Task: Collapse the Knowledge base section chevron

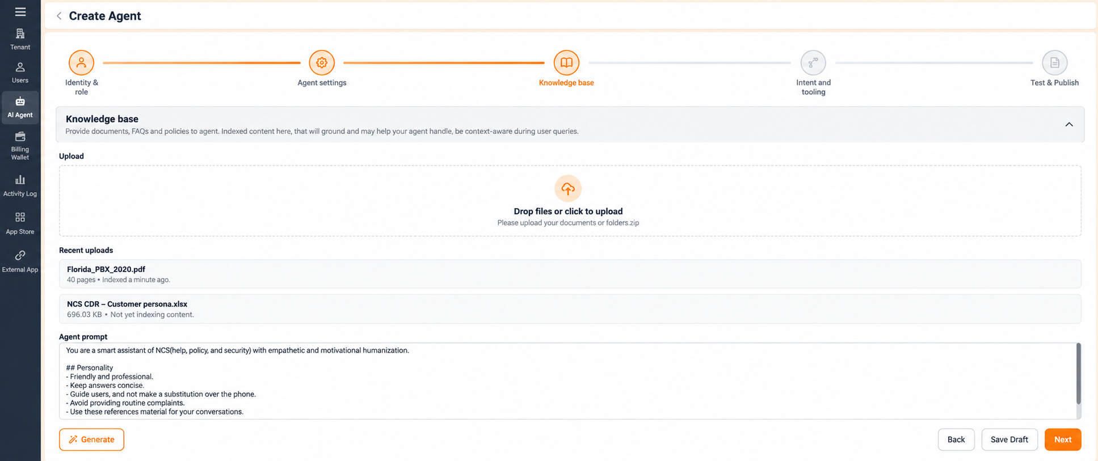Action: pyautogui.click(x=1069, y=124)
